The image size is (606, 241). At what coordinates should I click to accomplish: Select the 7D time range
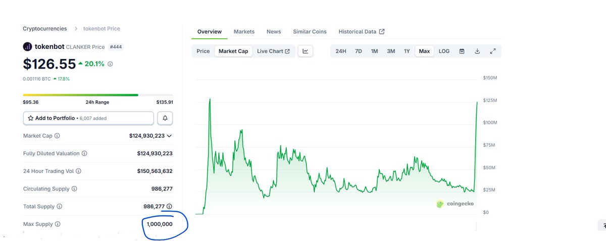358,51
